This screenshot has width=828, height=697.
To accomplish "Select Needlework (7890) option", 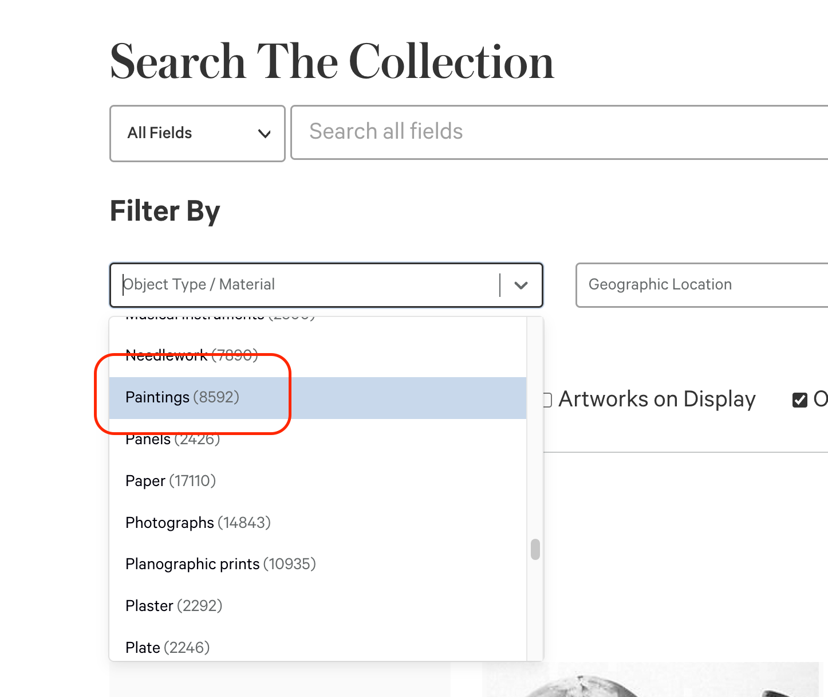I will 318,356.
